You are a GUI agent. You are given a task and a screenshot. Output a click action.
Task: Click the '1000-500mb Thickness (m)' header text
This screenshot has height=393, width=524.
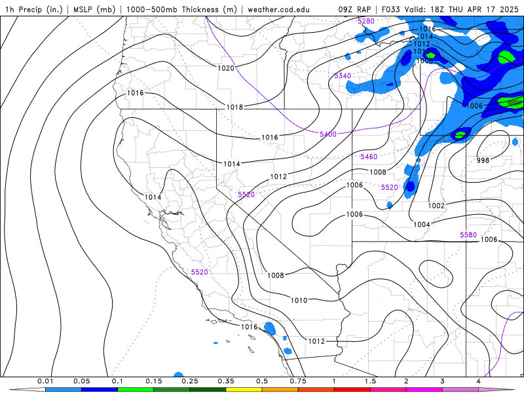pos(181,9)
